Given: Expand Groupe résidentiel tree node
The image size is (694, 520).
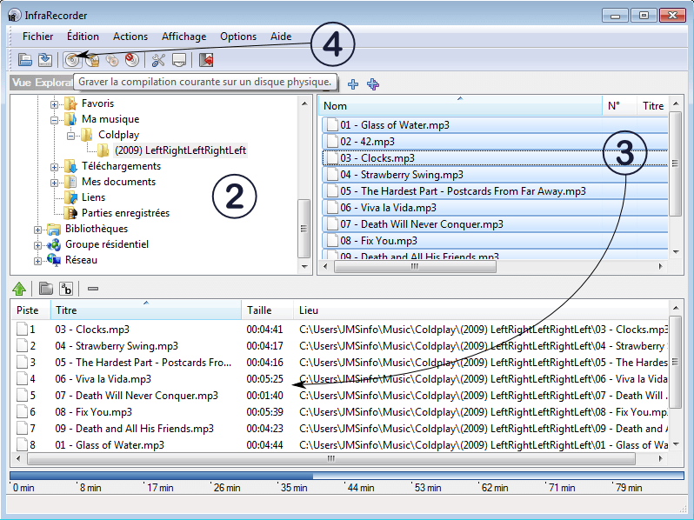Looking at the screenshot, I should [x=37, y=245].
